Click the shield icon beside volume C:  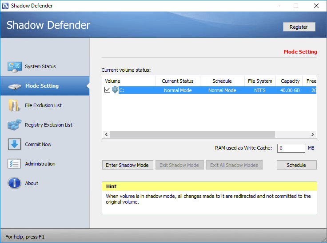coord(115,90)
